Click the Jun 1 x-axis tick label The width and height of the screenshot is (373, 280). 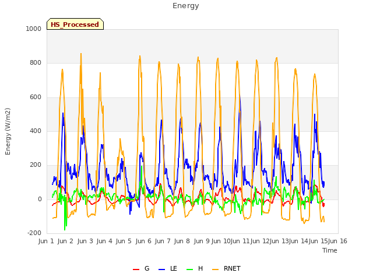(46, 241)
